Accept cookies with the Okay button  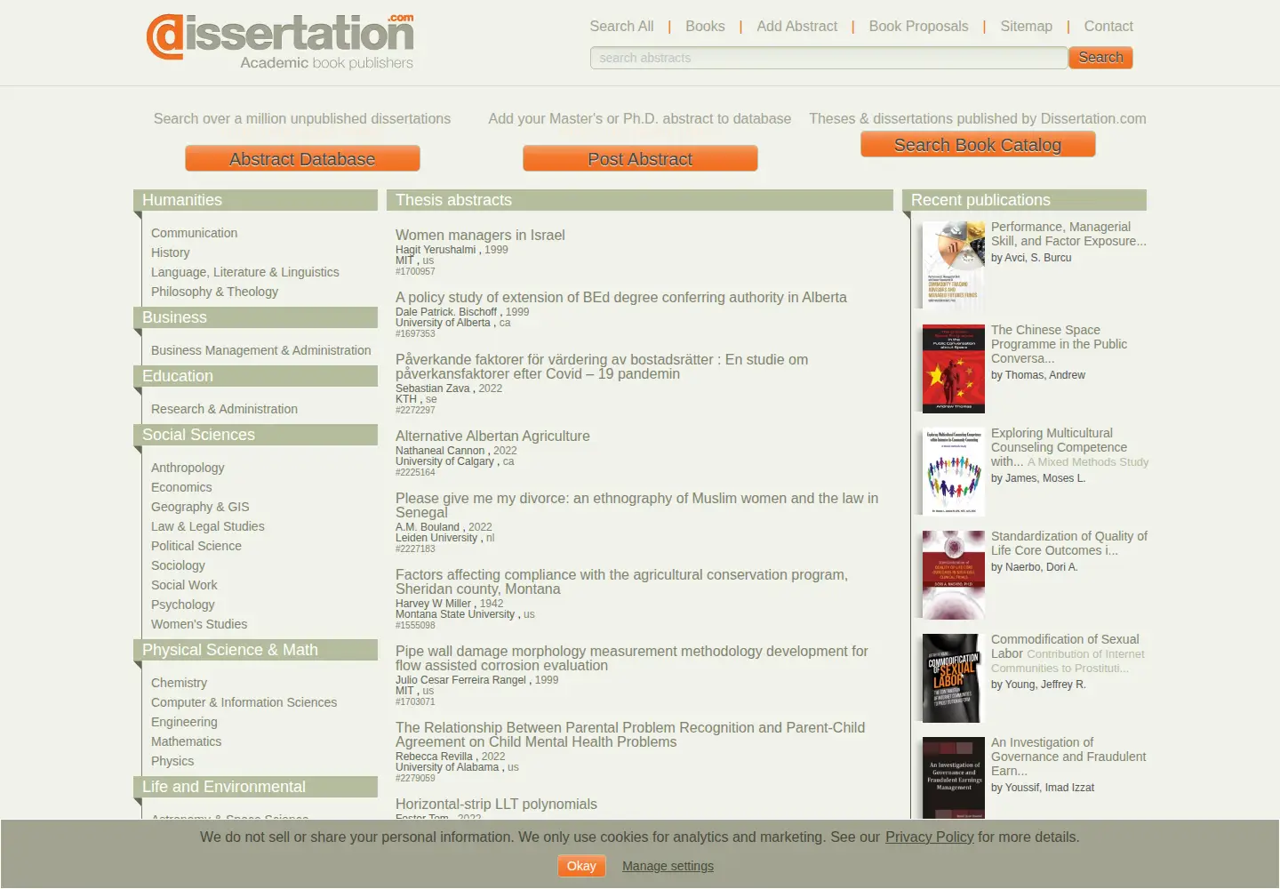pyautogui.click(x=581, y=866)
